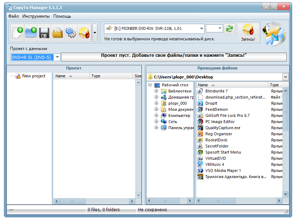Select the VSO Media Player 1 icon
This screenshot has width=295, height=218.
point(200,171)
